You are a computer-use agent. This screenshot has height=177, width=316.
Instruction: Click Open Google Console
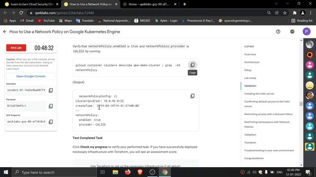coord(31,76)
